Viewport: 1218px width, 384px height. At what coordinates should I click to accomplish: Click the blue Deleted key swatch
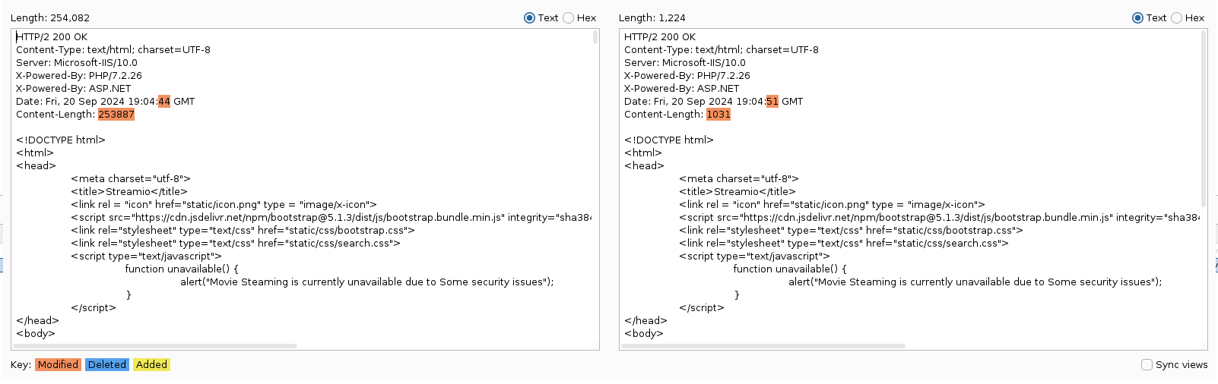[x=106, y=365]
